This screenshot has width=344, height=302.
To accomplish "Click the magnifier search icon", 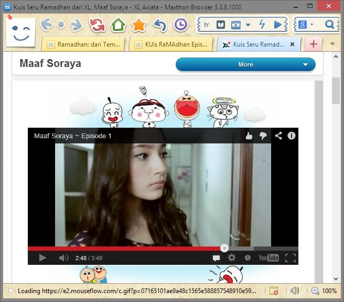I will point(329,24).
